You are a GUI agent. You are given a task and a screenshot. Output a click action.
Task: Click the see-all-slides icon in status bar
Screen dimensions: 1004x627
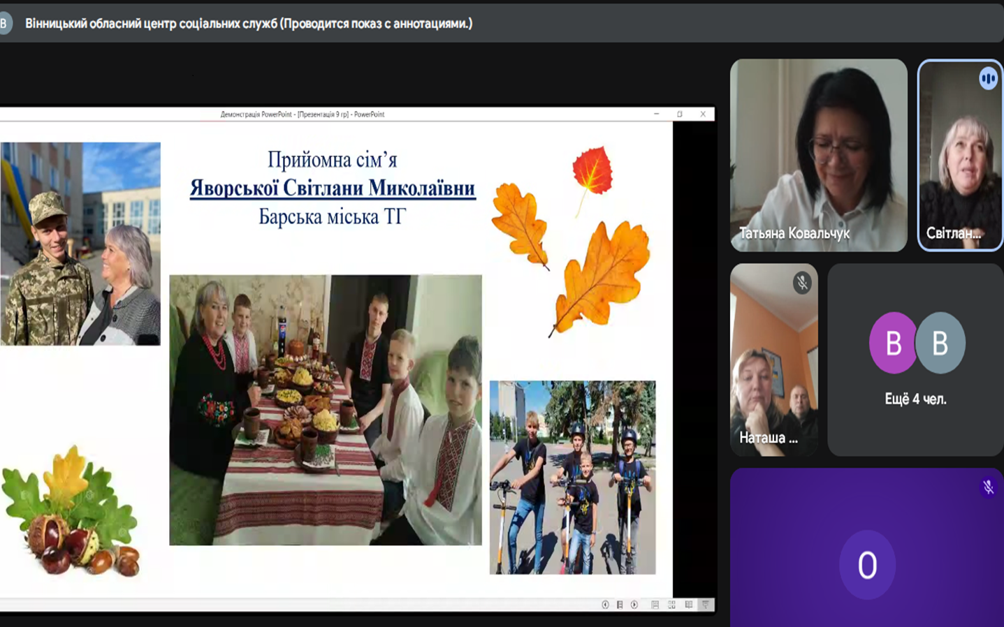point(620,605)
